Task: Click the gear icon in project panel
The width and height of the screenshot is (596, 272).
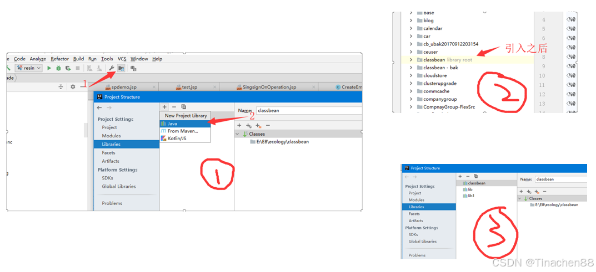Action: (x=73, y=87)
